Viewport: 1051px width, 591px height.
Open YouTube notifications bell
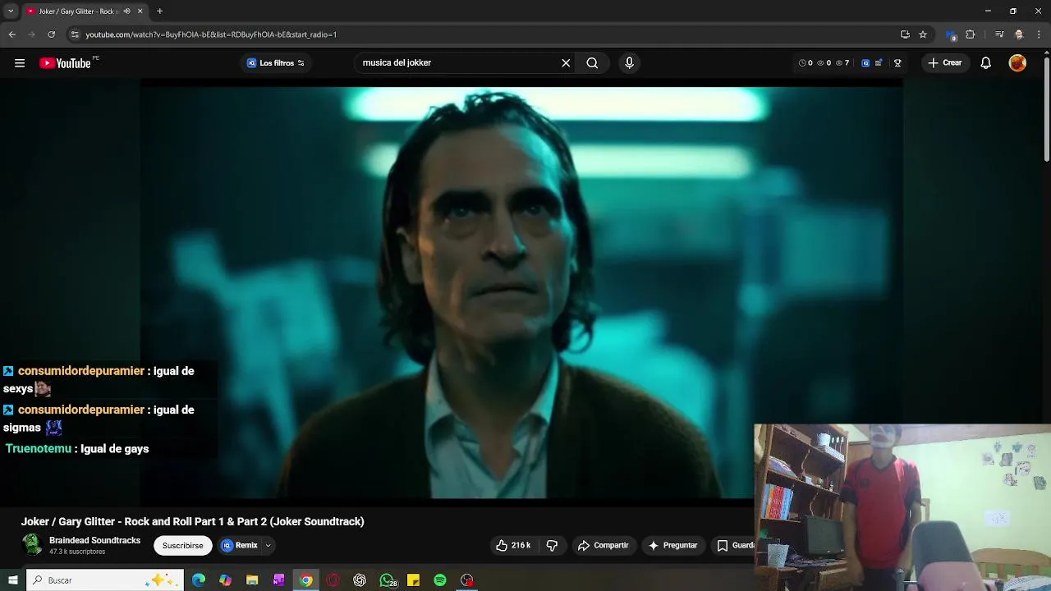(986, 63)
